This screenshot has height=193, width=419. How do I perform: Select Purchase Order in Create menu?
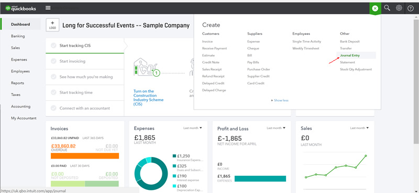pyautogui.click(x=259, y=69)
